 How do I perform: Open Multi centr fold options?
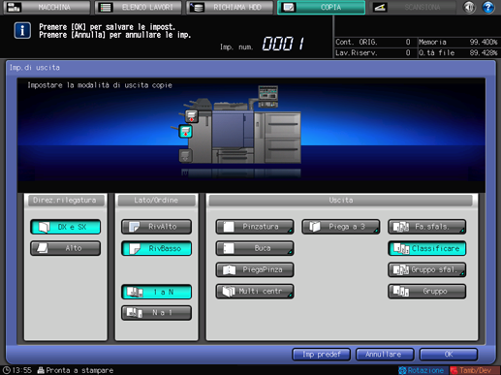255,292
